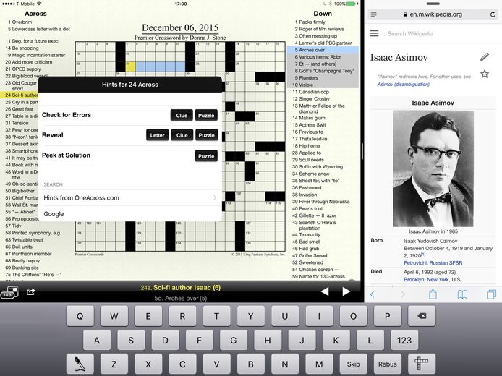Tap the crossword direction key on keyboard
Viewport: 502px width, 376px height.
pos(422,364)
